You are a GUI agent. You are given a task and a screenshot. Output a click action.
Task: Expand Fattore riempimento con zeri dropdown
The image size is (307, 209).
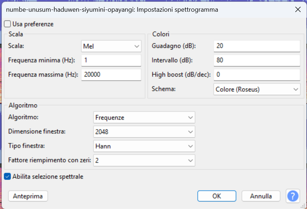tap(144, 160)
